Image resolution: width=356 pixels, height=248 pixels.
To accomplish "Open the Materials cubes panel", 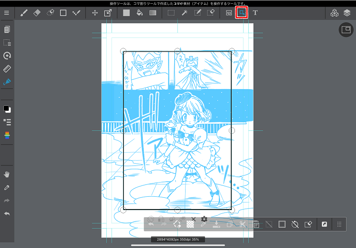I will 334,13.
